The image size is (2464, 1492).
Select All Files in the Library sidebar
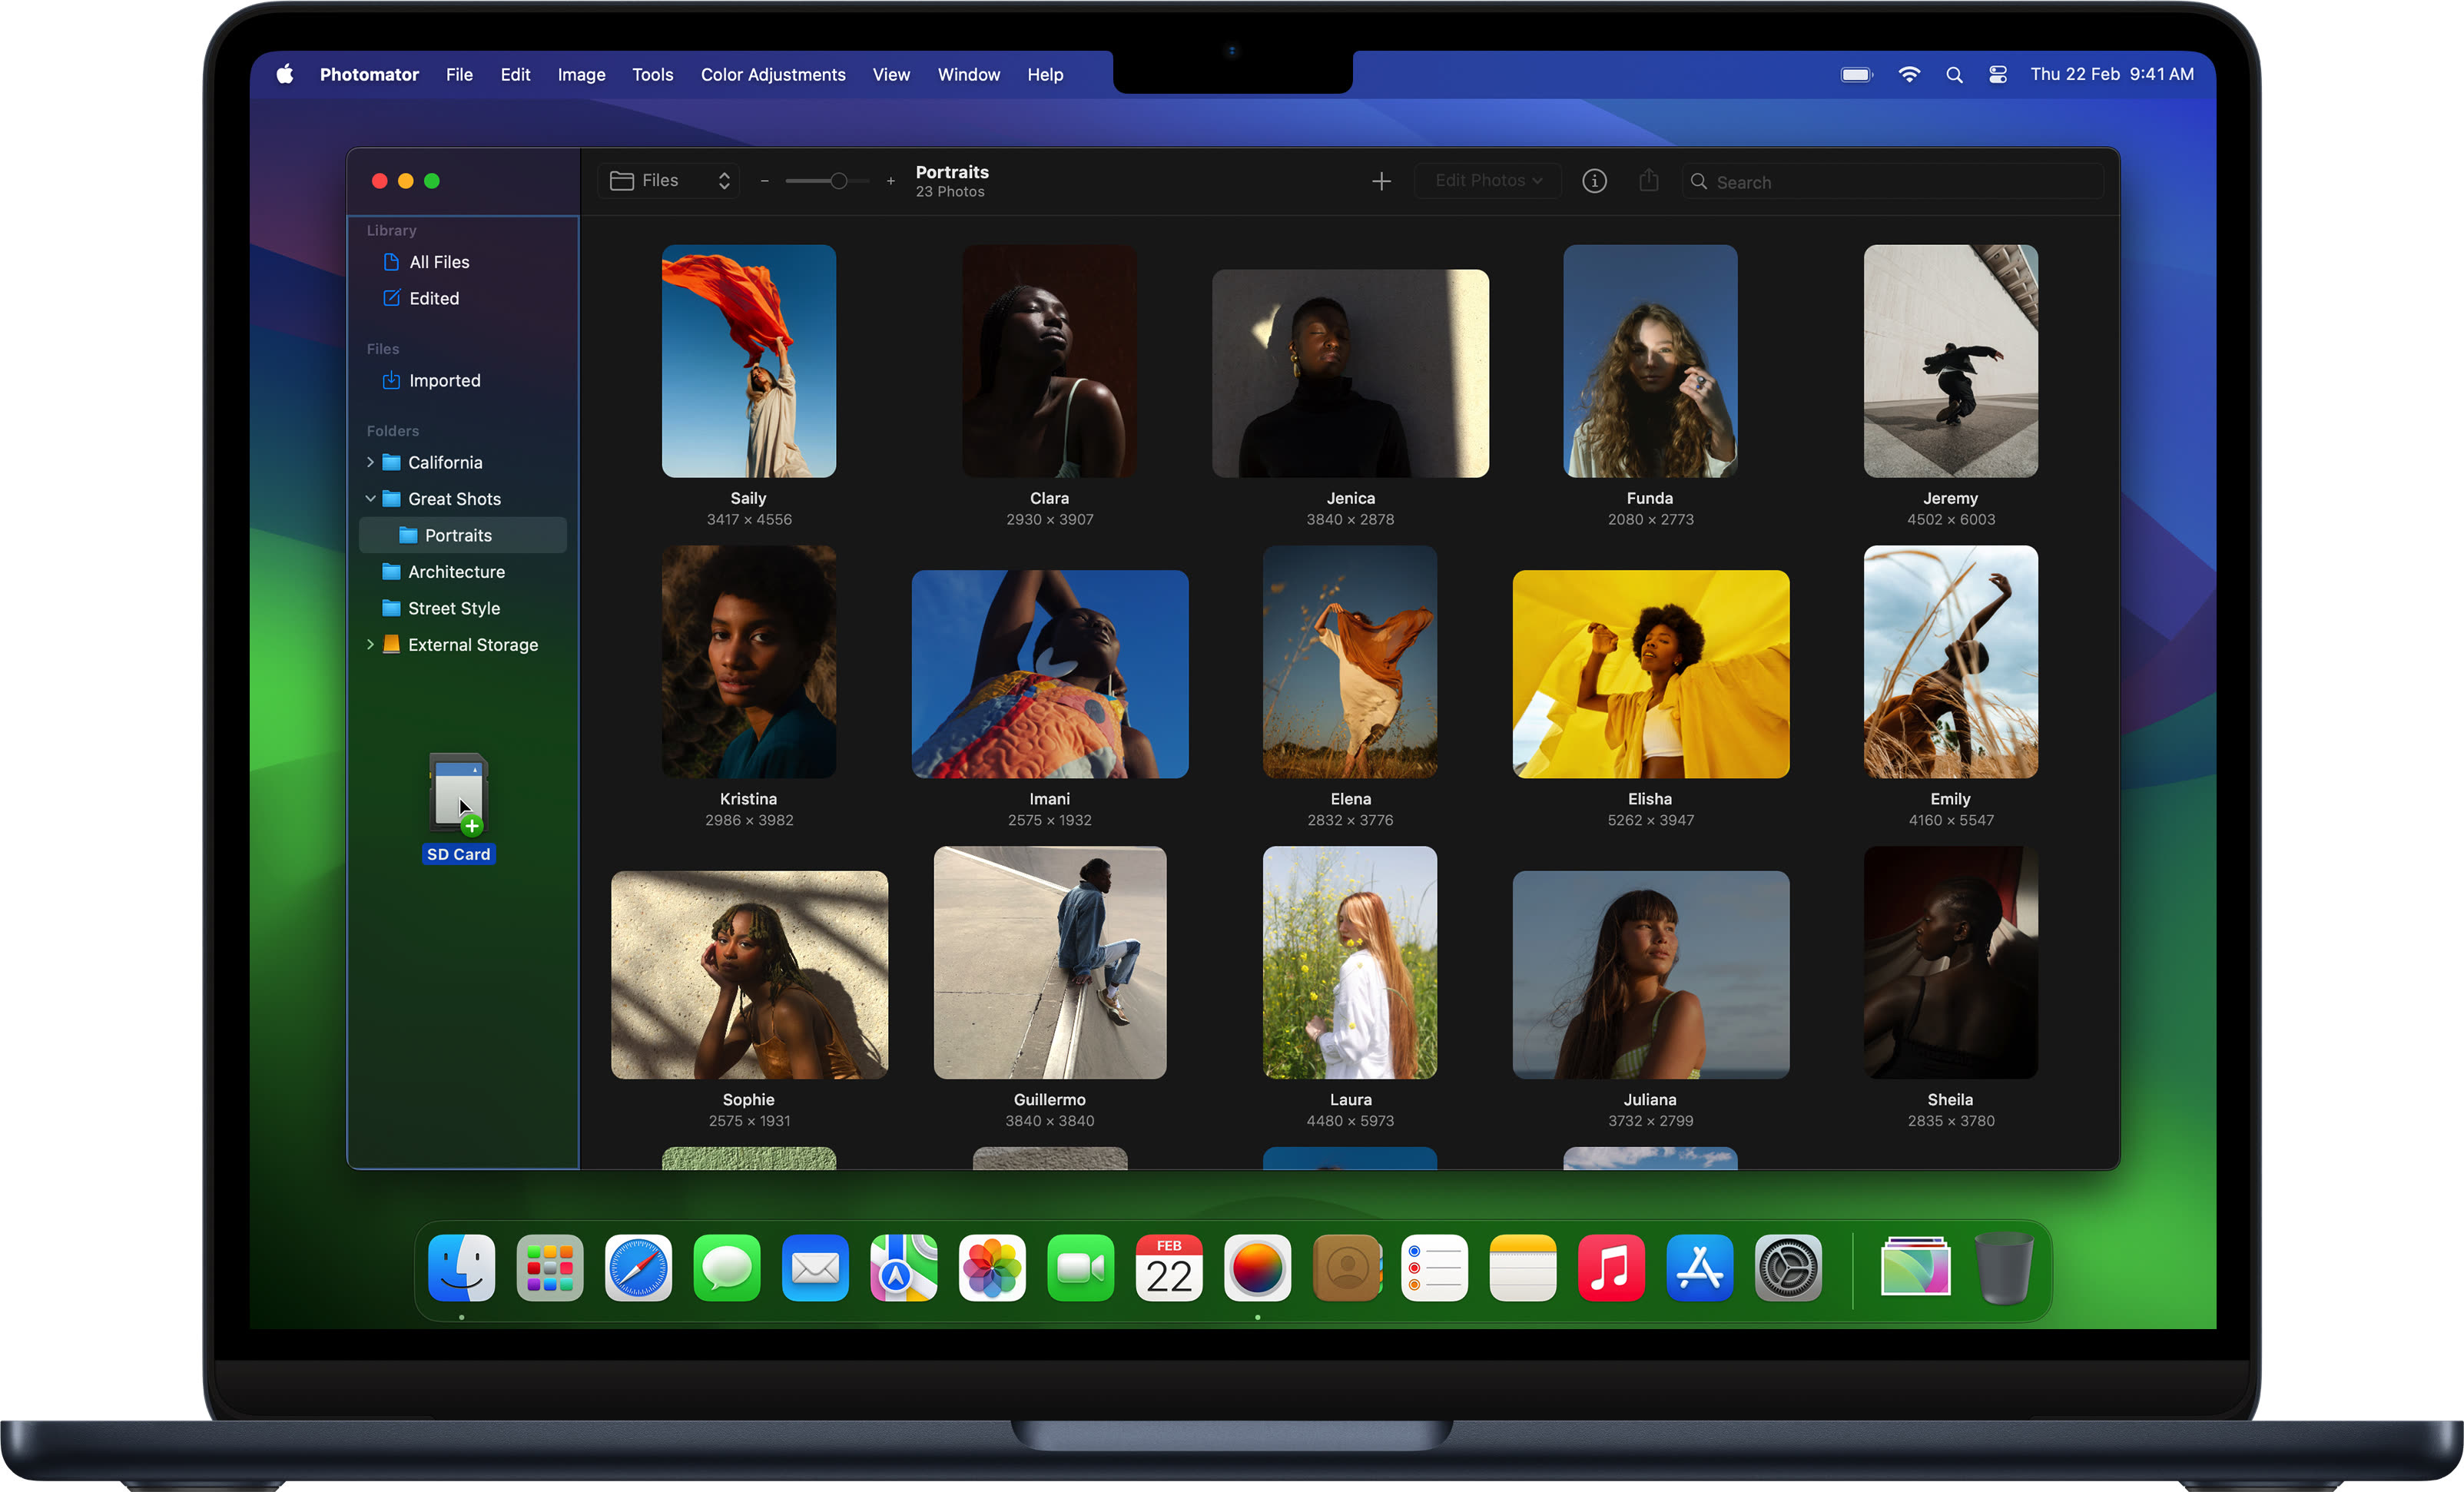pos(439,261)
